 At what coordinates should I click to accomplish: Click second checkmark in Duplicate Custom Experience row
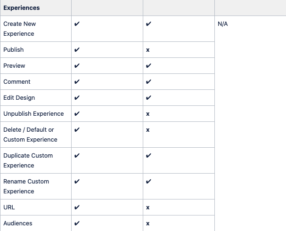point(148,156)
